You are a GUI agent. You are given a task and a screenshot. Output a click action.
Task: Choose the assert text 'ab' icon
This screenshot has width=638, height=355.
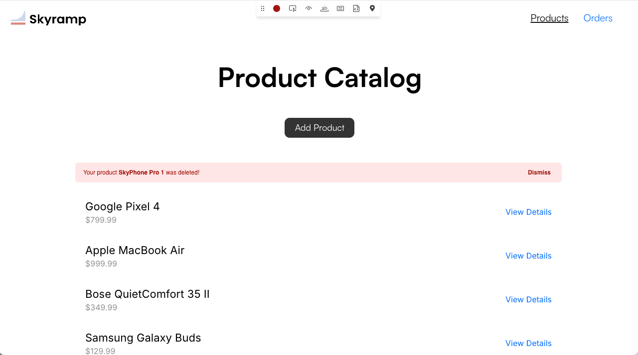[324, 8]
